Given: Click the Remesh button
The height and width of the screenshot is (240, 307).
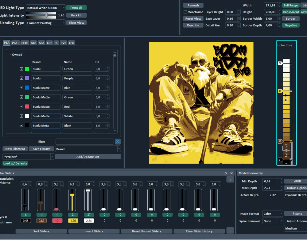Looking at the screenshot, I should point(193,5).
